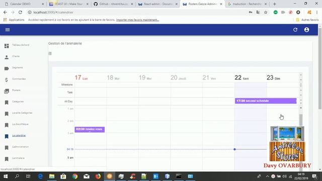Click Importer mes favoris maintenant link
This screenshot has width=322, height=181.
point(137,20)
